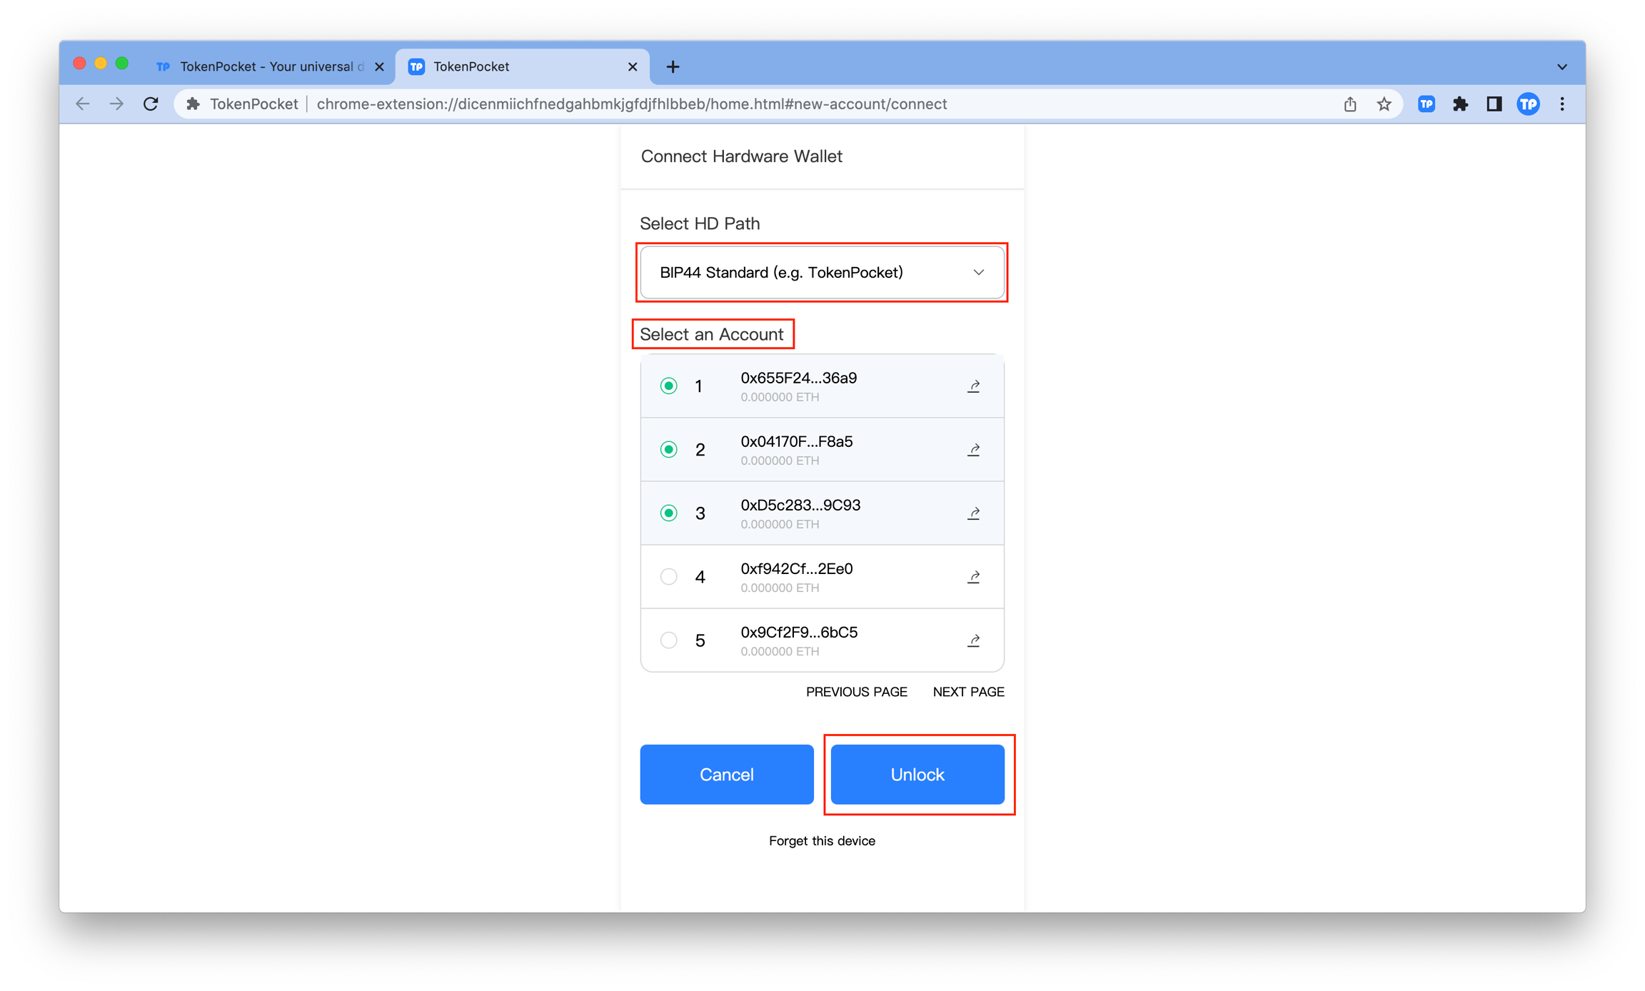
Task: Click Forget this device link
Action: pyautogui.click(x=821, y=841)
